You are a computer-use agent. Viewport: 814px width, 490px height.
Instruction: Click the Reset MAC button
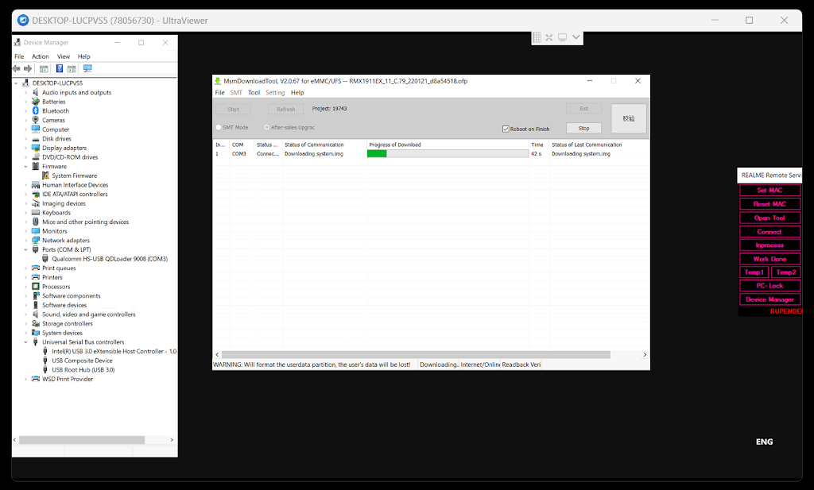click(x=769, y=204)
